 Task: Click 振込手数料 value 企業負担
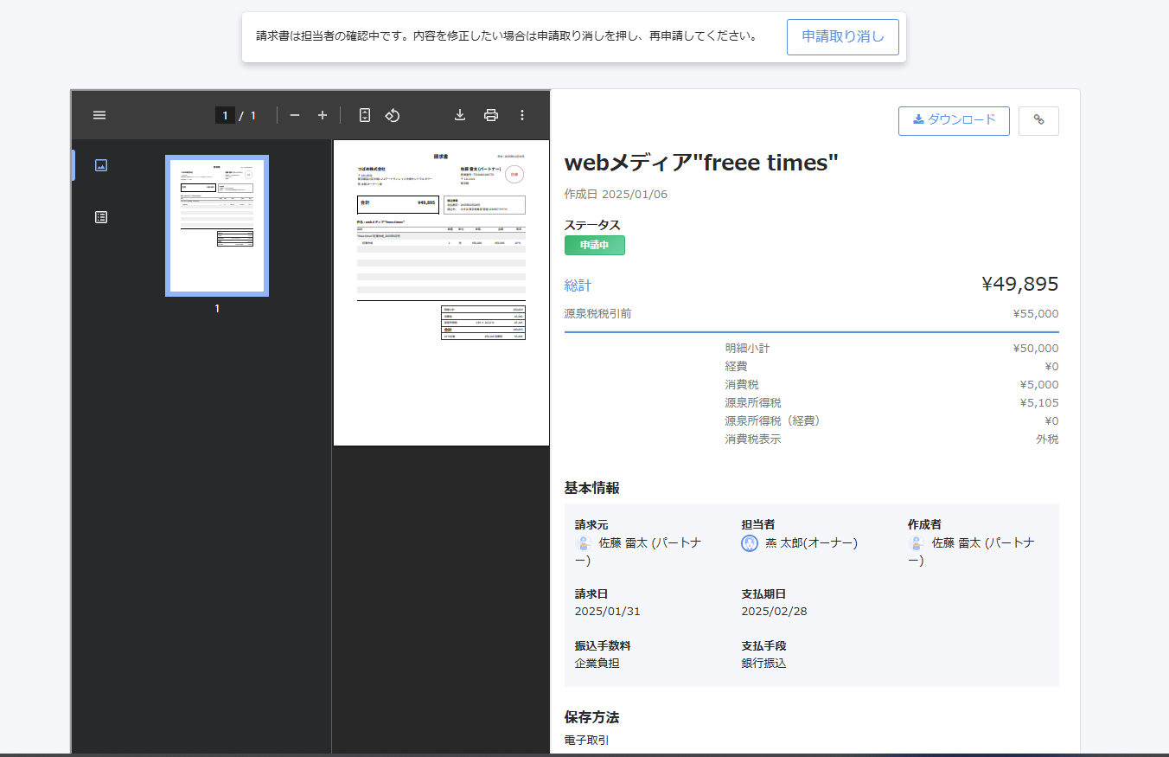(597, 664)
